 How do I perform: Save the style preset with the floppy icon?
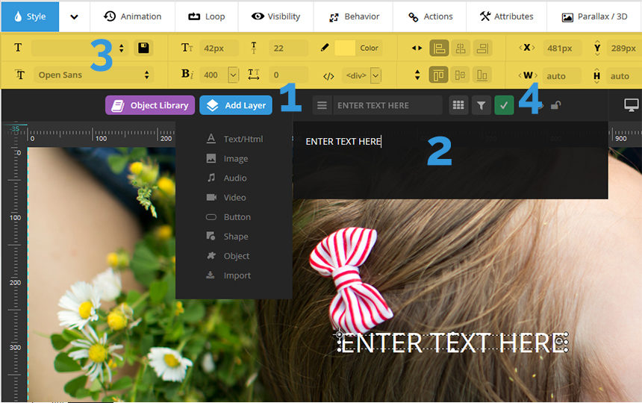click(x=143, y=48)
